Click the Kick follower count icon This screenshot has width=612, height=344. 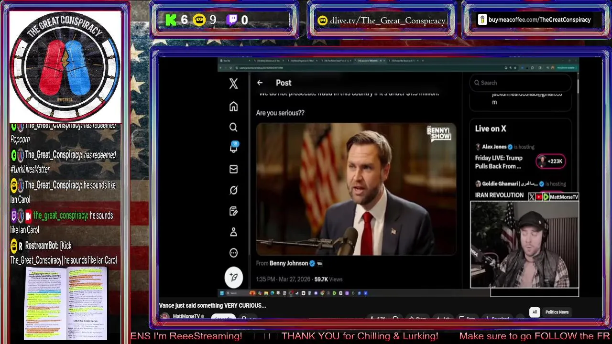click(171, 20)
